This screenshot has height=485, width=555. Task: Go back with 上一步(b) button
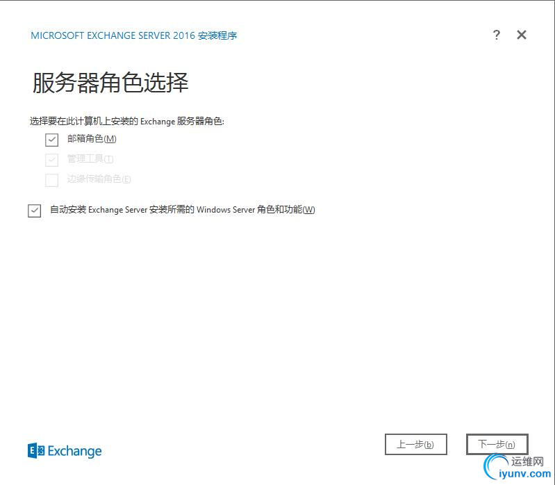[x=416, y=444]
